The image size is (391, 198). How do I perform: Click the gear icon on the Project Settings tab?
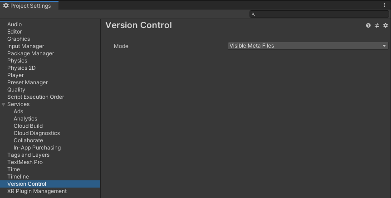(x=6, y=5)
